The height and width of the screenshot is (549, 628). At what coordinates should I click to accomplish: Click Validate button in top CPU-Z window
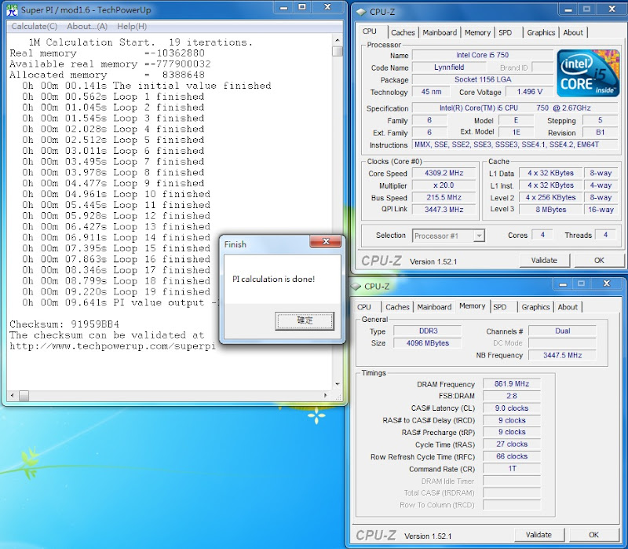(544, 261)
